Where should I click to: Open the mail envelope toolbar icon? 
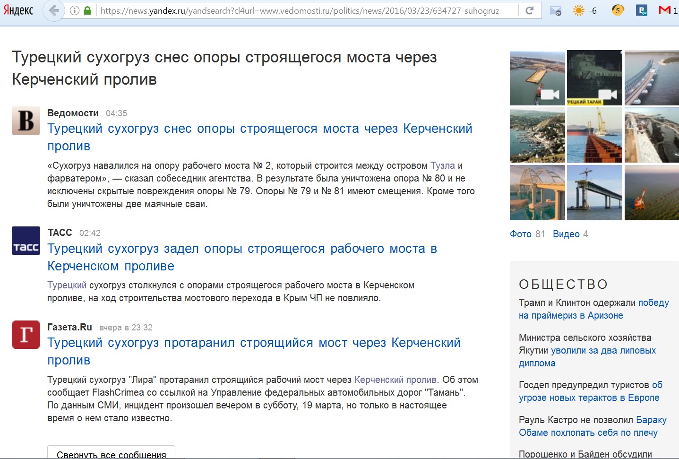coord(556,10)
